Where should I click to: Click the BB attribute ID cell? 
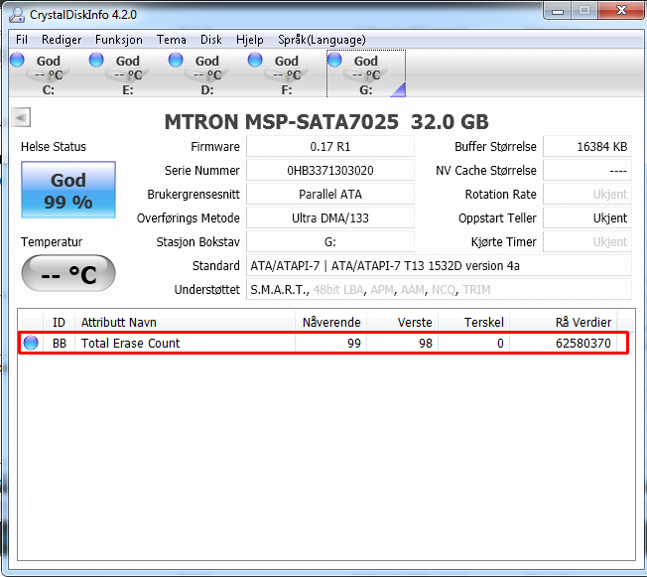(60, 344)
